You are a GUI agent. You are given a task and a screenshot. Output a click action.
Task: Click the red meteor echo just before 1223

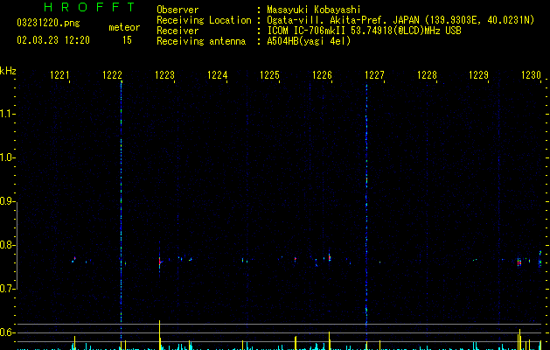tap(160, 262)
